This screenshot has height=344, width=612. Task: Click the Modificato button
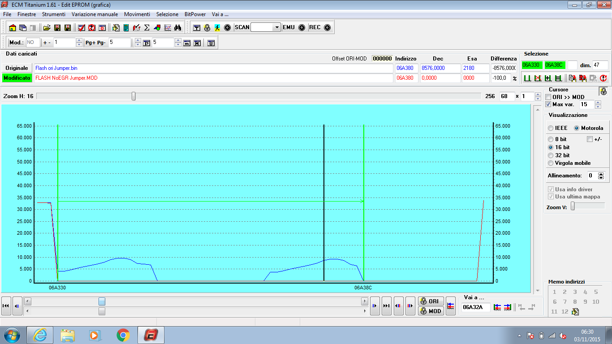click(17, 78)
